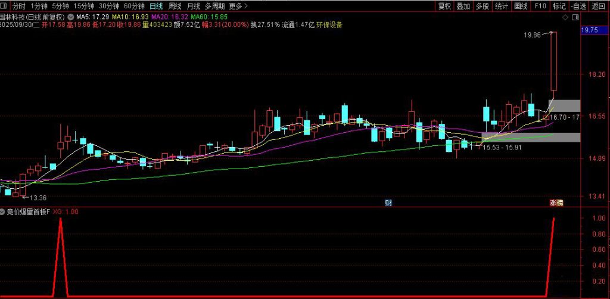
Task: Click the MA5: 17.29 label
Action: click(x=92, y=17)
